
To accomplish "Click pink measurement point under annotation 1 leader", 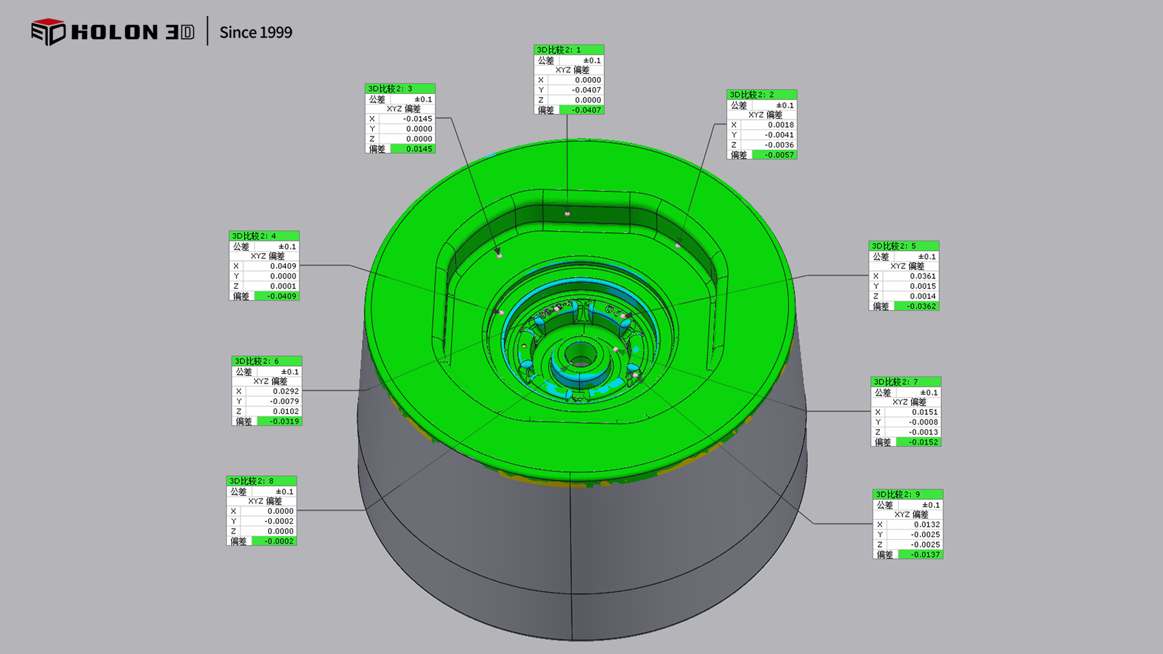I will (x=567, y=213).
